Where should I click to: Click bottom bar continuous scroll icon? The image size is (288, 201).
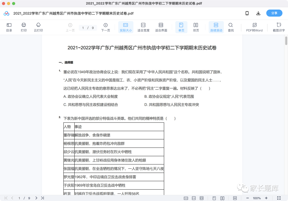[x=235, y=198]
